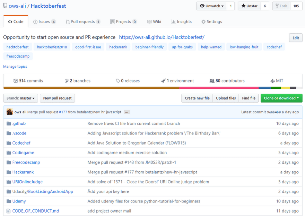The height and width of the screenshot is (216, 305).
Task: Click the folder icon for Codechef
Action: (x=9, y=143)
